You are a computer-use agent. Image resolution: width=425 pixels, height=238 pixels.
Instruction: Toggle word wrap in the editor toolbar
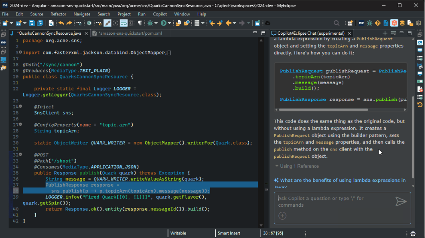(x=124, y=23)
